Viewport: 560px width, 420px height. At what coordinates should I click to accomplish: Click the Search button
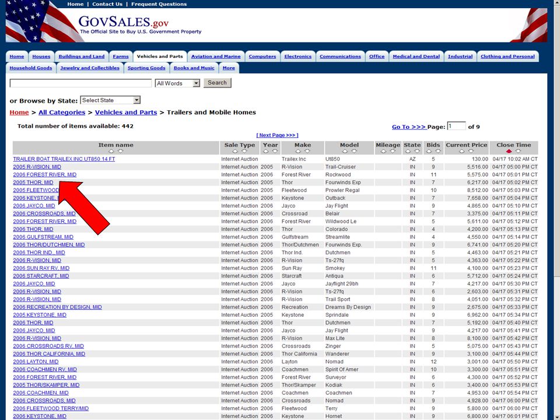(217, 83)
